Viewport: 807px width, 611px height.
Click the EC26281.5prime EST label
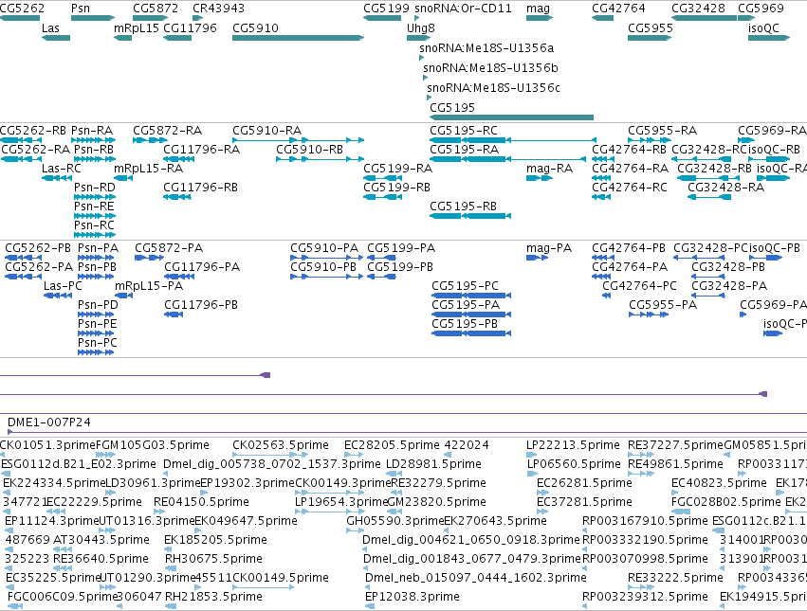pos(584,483)
